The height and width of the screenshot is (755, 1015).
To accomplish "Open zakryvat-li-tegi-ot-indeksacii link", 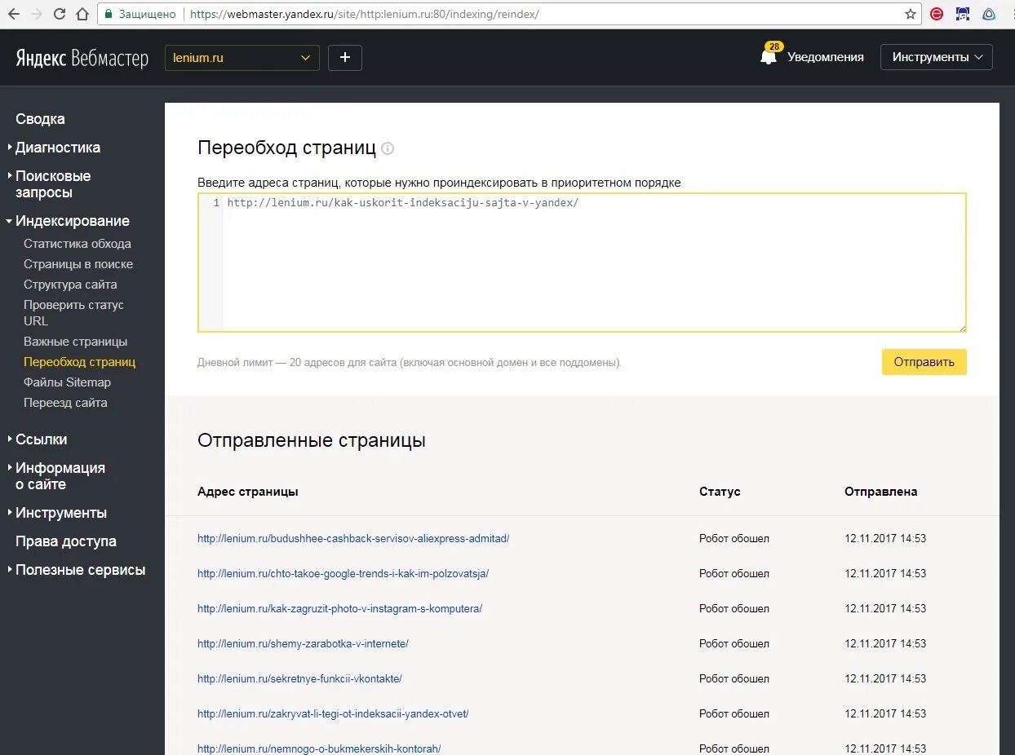I will 333,714.
